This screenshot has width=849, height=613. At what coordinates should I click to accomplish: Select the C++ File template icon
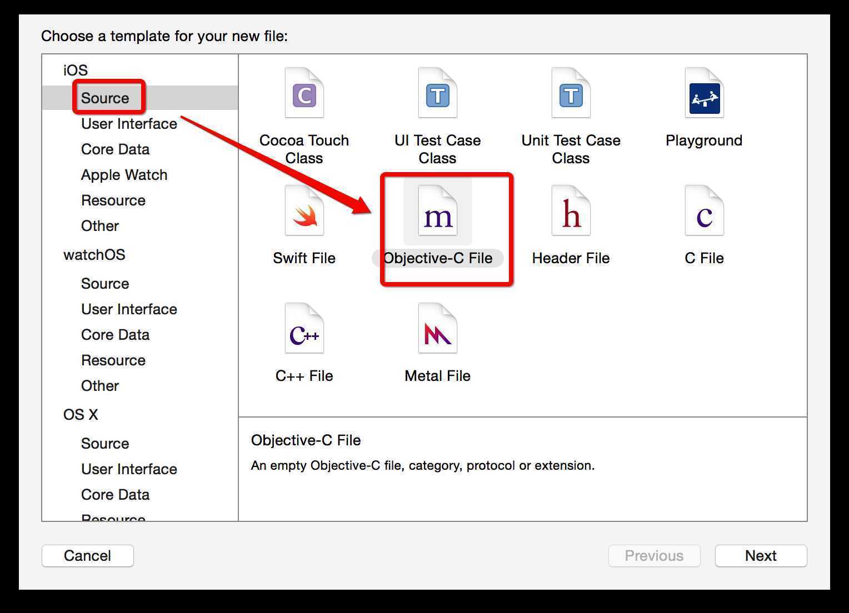point(304,328)
